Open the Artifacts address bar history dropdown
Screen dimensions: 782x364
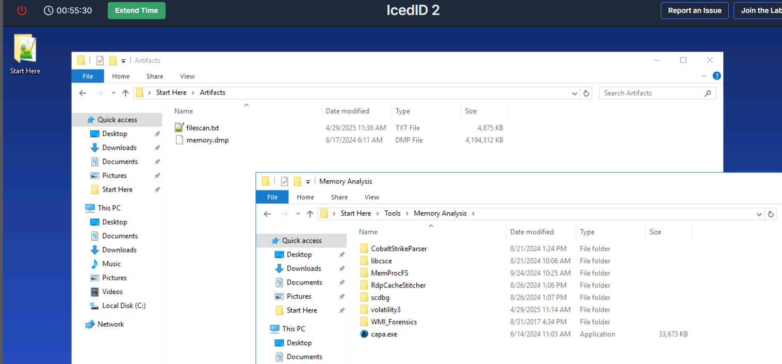tap(575, 93)
